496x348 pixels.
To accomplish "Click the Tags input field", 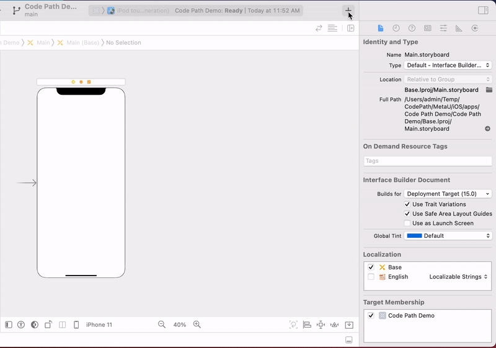I will click(428, 161).
